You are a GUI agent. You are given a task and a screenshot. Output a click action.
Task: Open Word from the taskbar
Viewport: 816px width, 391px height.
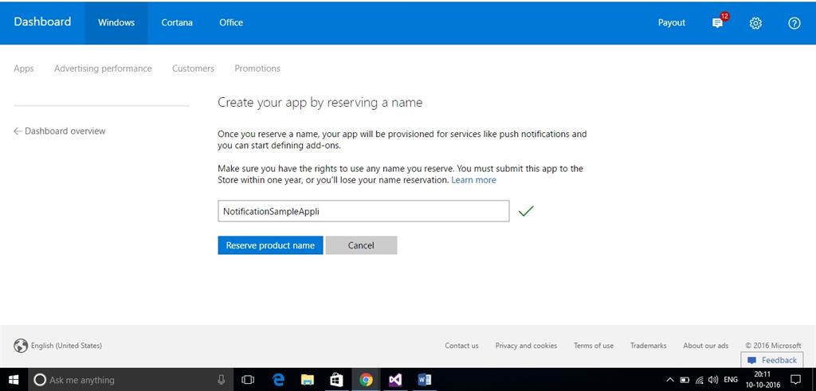pyautogui.click(x=424, y=380)
